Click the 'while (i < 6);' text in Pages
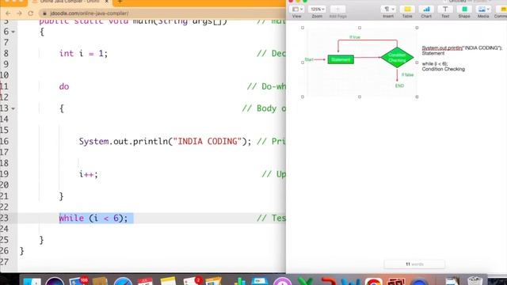This screenshot has width=507, height=285. 435,64
